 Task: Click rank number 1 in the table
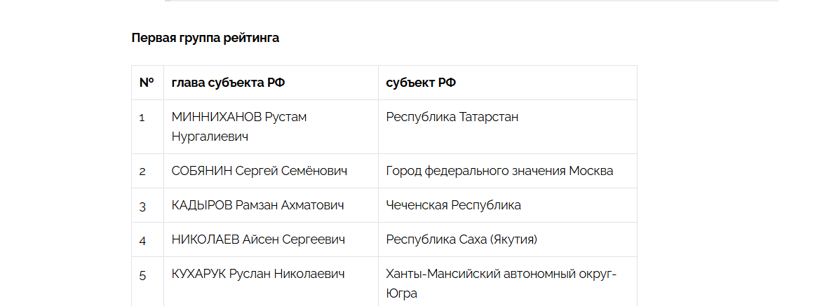pos(142,118)
